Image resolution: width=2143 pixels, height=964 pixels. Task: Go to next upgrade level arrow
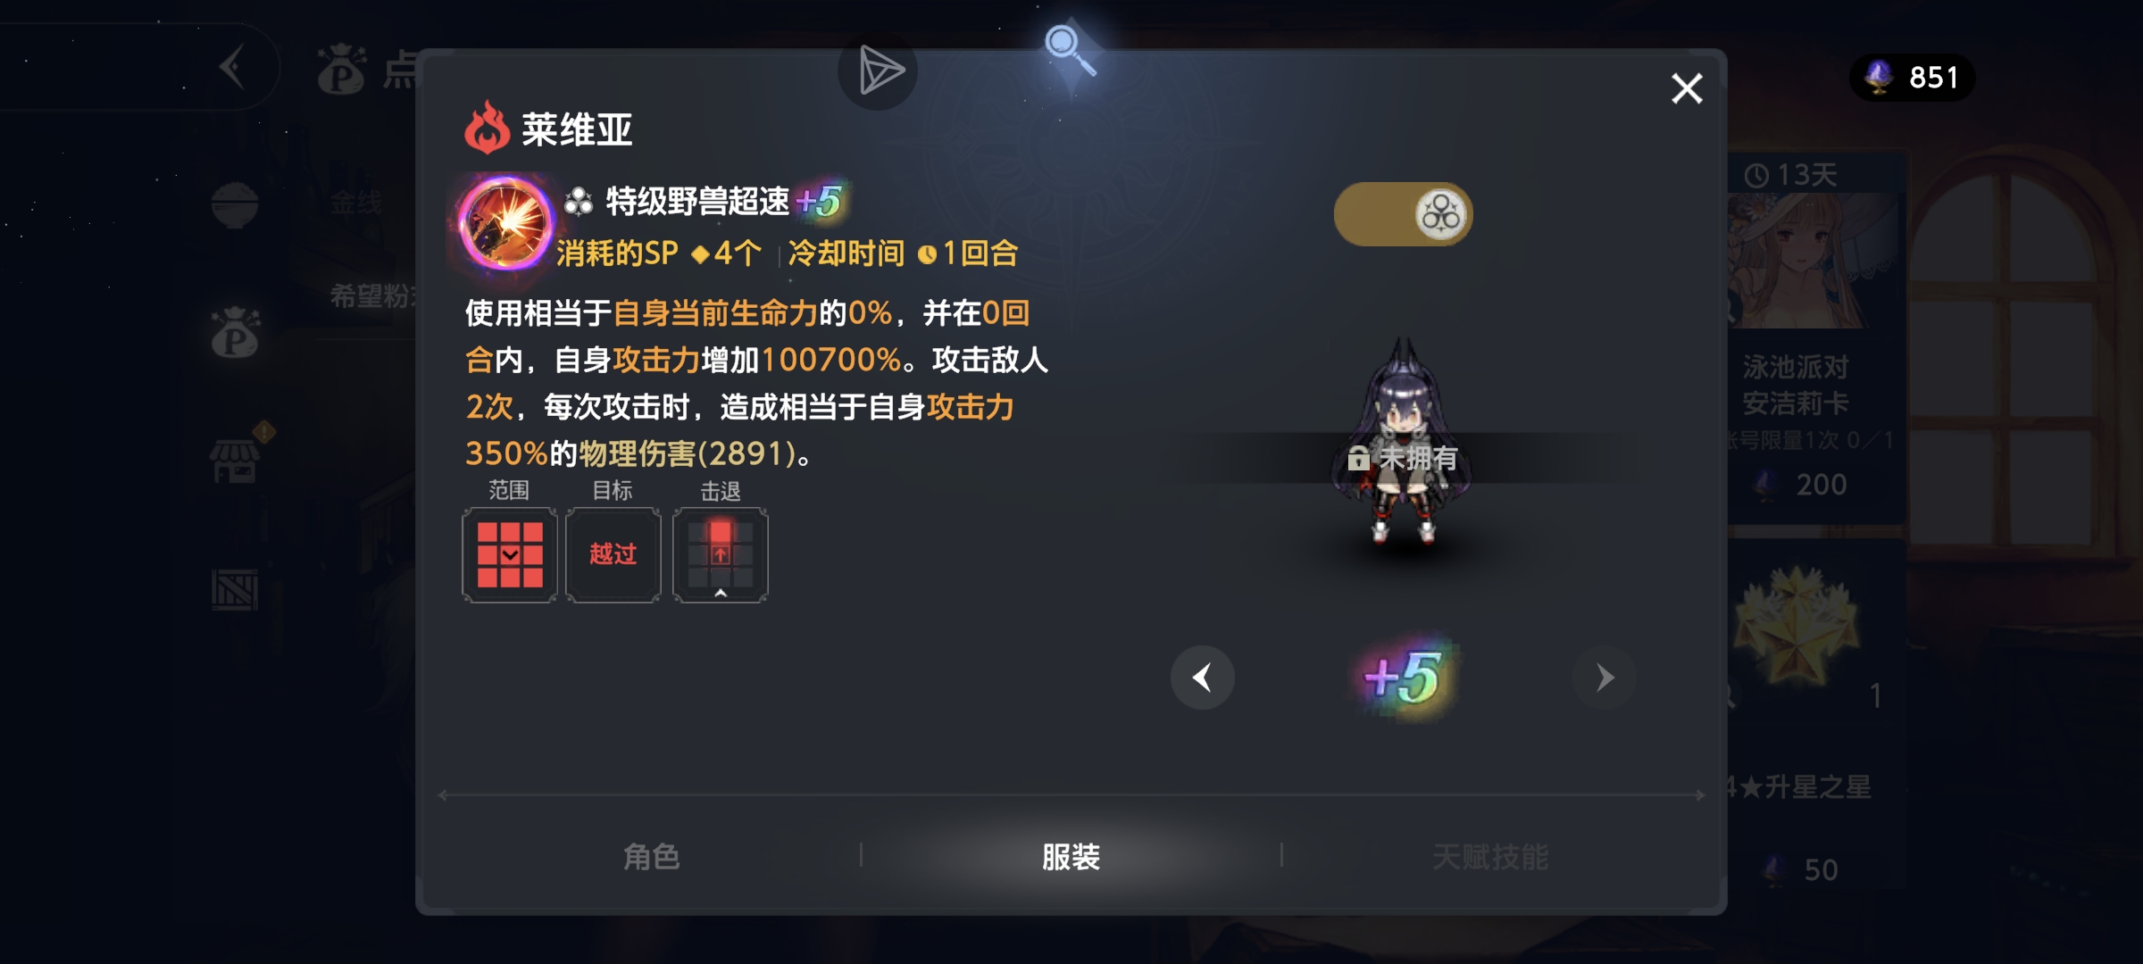pyautogui.click(x=1605, y=677)
